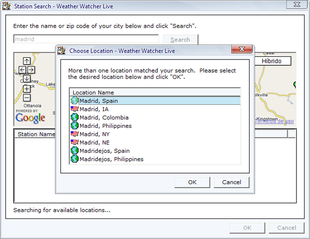Select Madrid, NE location entry
310x239 pixels.
(155, 142)
